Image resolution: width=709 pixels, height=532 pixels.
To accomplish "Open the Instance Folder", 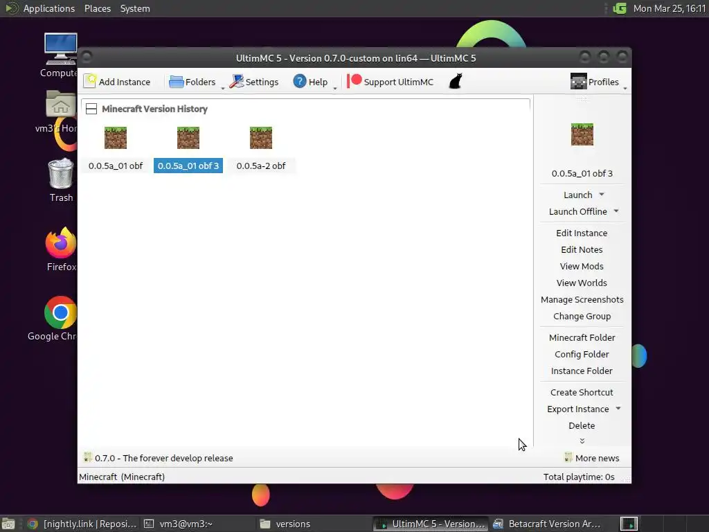I will coord(582,371).
